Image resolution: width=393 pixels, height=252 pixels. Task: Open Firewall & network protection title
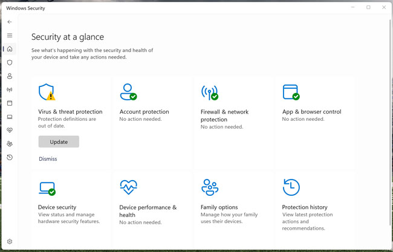coord(224,116)
